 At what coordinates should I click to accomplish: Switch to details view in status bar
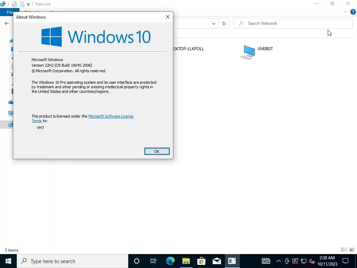point(344,250)
